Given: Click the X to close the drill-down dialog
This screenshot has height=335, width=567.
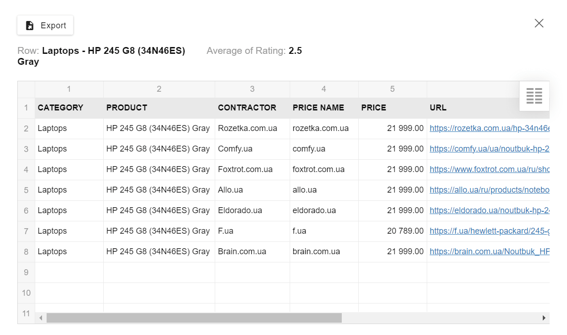Looking at the screenshot, I should 539,23.
